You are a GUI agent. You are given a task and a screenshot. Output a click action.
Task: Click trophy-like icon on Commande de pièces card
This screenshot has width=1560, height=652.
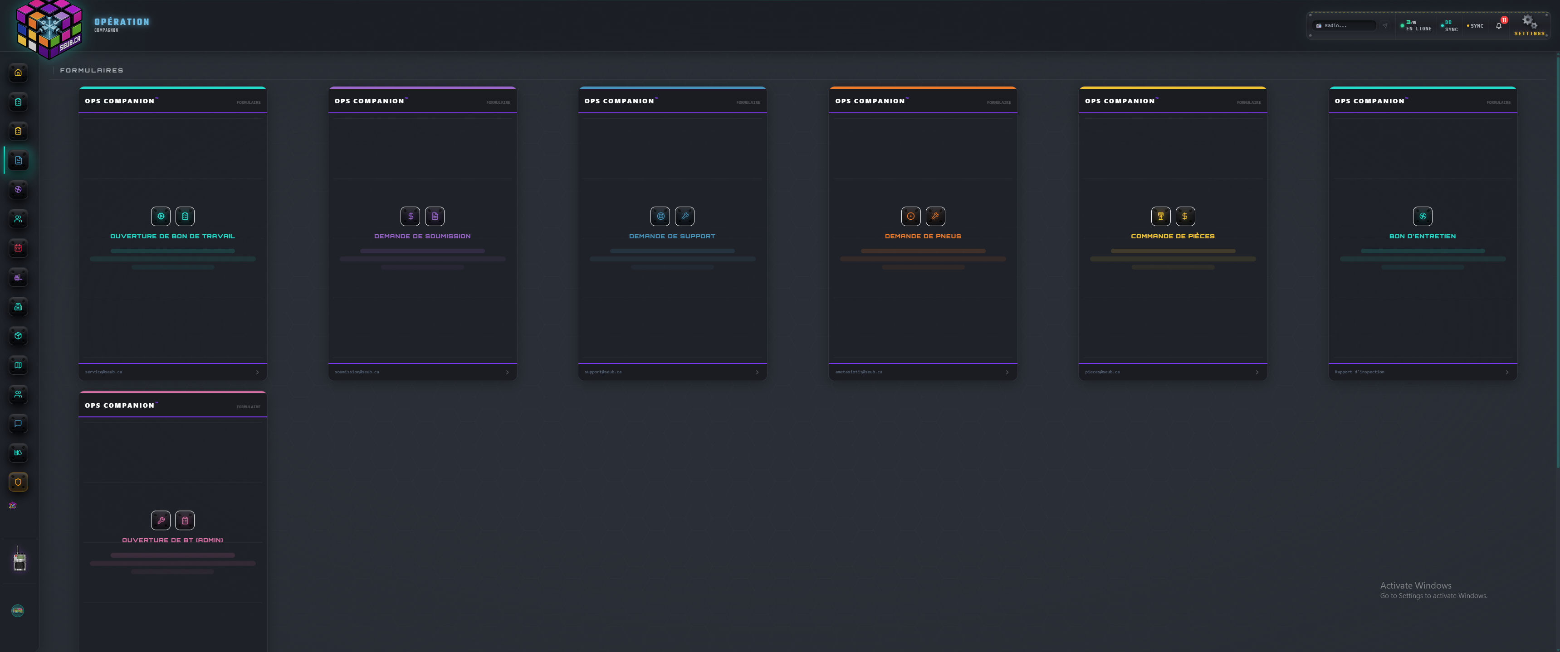[x=1160, y=216]
